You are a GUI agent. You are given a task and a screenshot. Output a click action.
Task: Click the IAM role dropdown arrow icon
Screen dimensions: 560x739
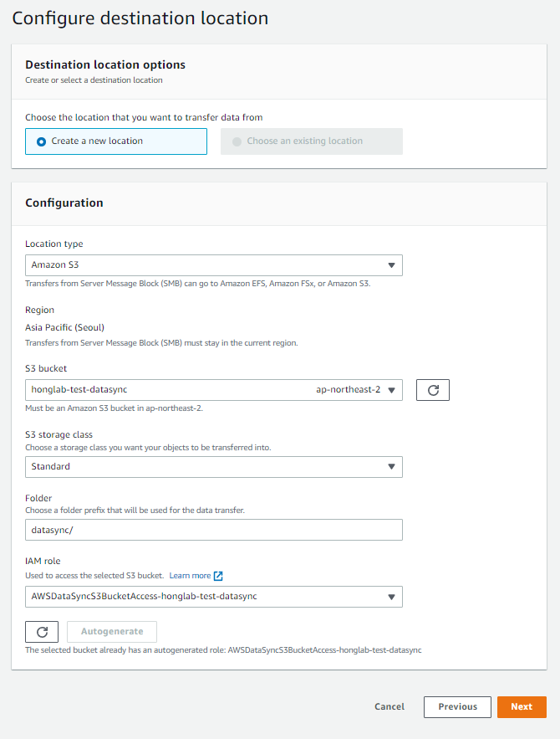pyautogui.click(x=391, y=597)
